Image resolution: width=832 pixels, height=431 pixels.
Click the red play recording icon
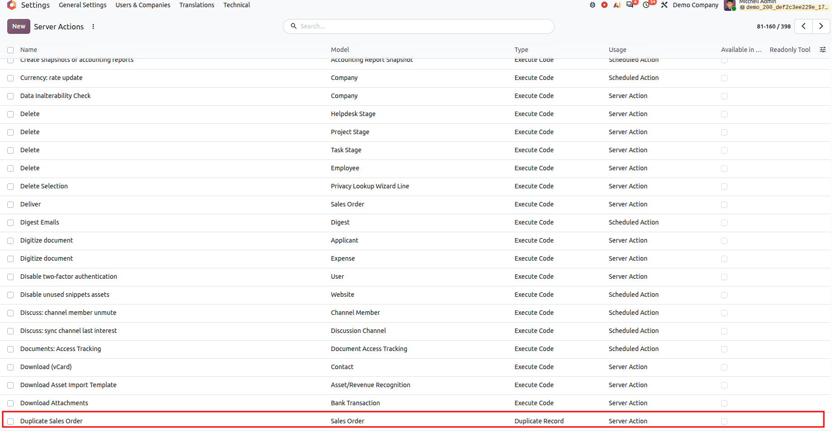[604, 5]
